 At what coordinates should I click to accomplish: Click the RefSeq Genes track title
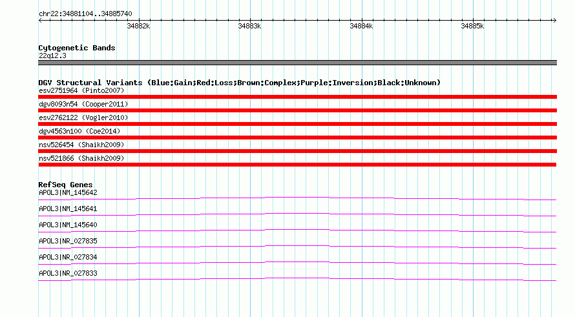(66, 185)
